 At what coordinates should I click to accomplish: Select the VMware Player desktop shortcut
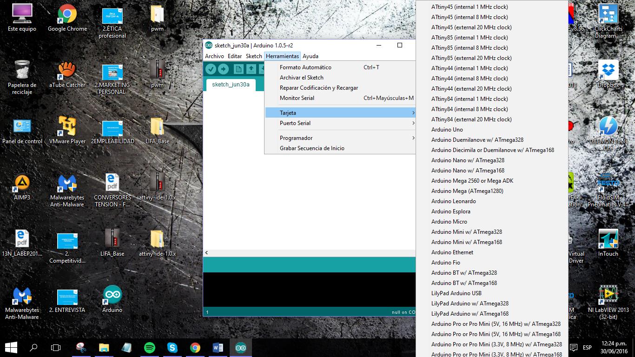pyautogui.click(x=67, y=131)
